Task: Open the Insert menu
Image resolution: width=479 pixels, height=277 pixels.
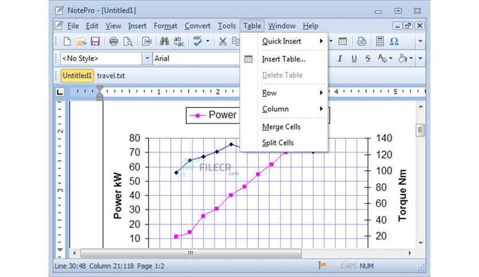Action: pos(137,26)
